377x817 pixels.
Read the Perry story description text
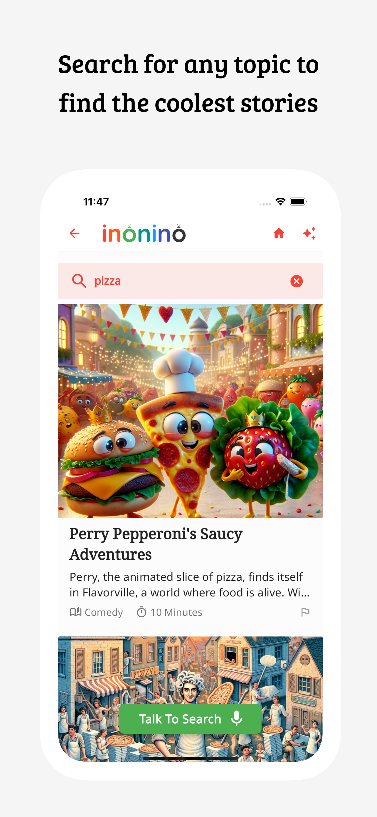pos(189,584)
